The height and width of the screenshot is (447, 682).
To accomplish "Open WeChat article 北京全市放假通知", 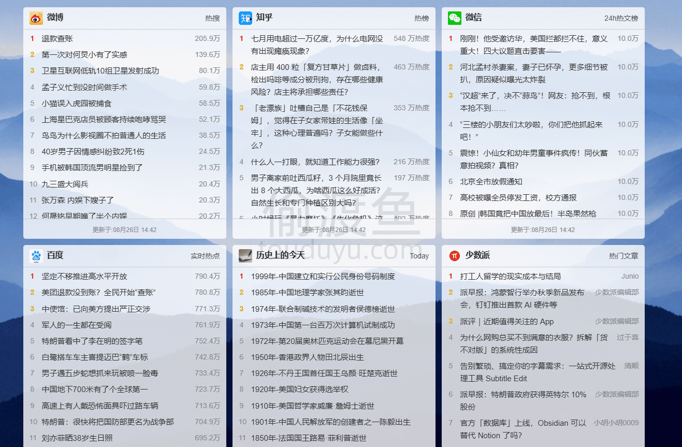I will pos(491,181).
